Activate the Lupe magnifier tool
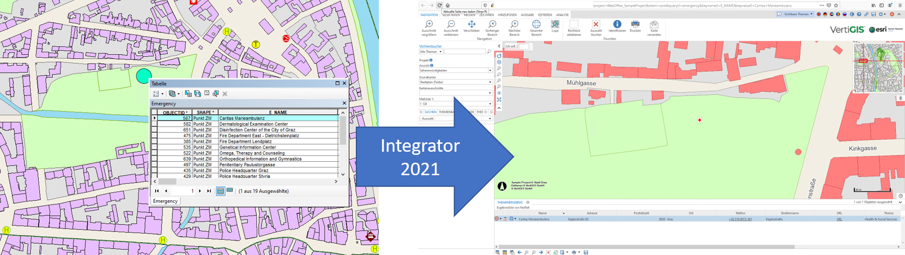Screen dimensions: 905x255 (x=555, y=25)
